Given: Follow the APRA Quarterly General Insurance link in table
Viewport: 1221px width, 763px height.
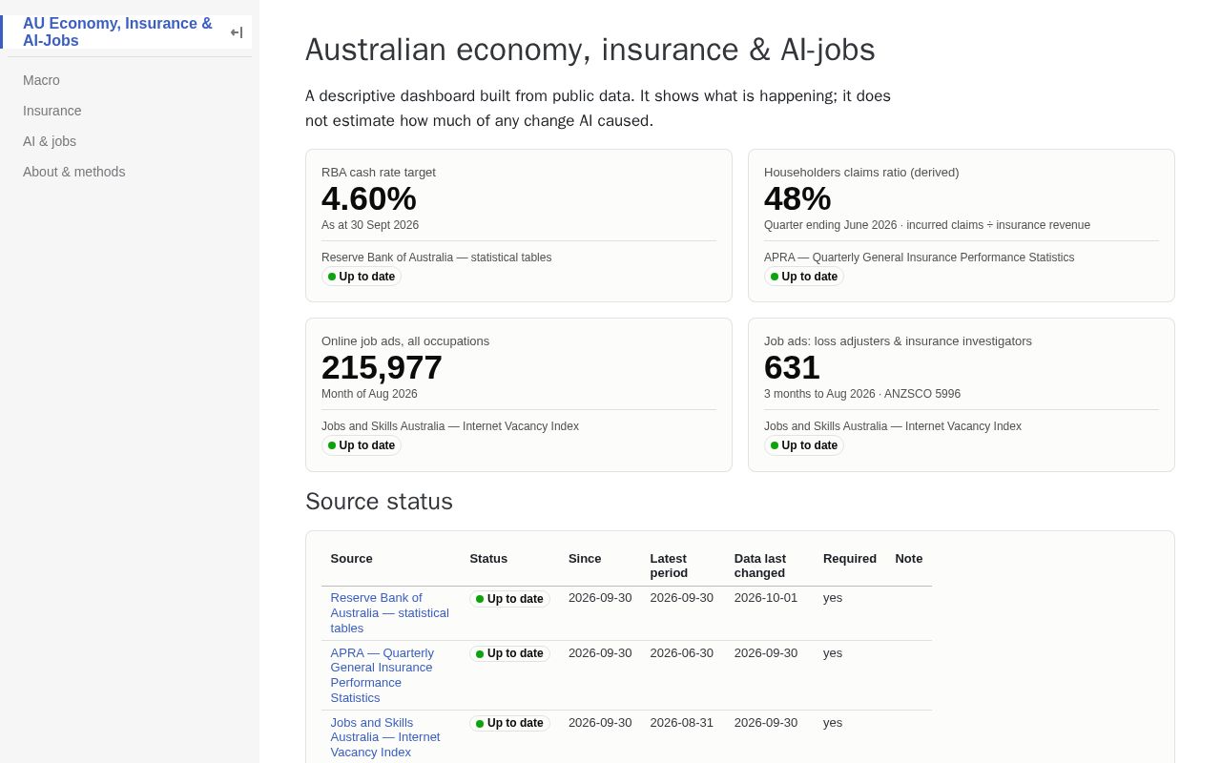Looking at the screenshot, I should point(383,675).
